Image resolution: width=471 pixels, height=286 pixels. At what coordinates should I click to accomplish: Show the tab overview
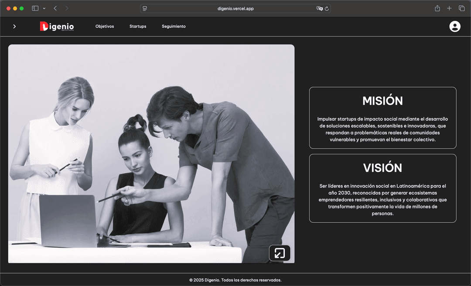point(461,8)
